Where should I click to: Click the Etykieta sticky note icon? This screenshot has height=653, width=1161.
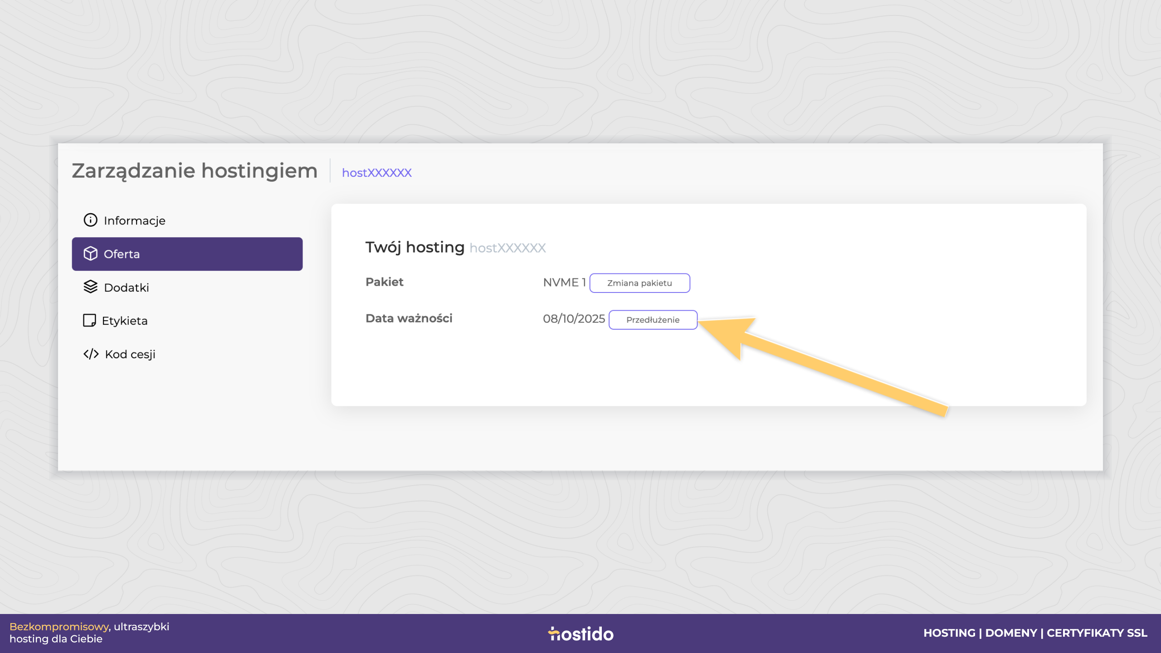(x=89, y=320)
